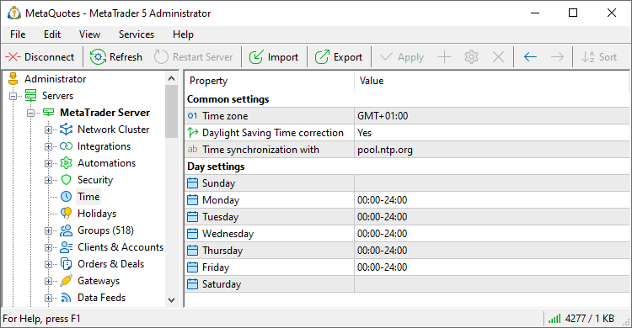This screenshot has height=328, width=632.
Task: Open the View menu
Action: point(89,34)
